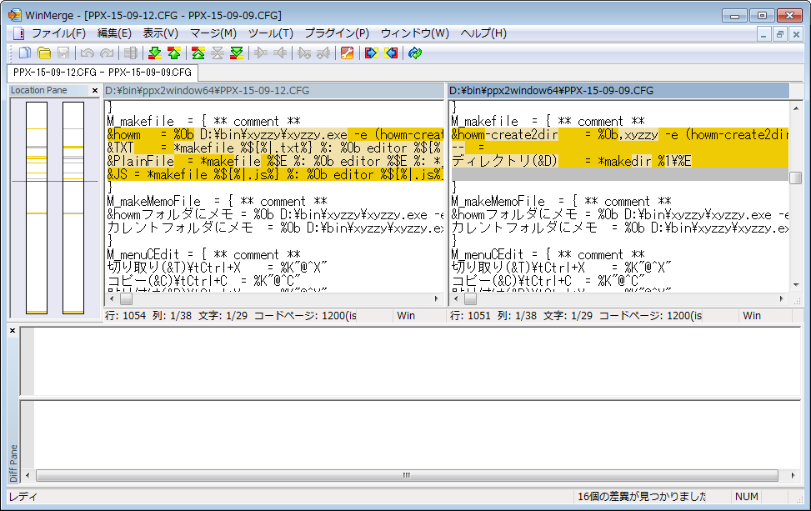Viewport: 811px width, 511px height.
Task: Click left pane horizontal scroll right arrow
Action: pos(437,299)
